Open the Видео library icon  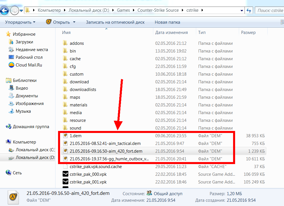click(11, 88)
